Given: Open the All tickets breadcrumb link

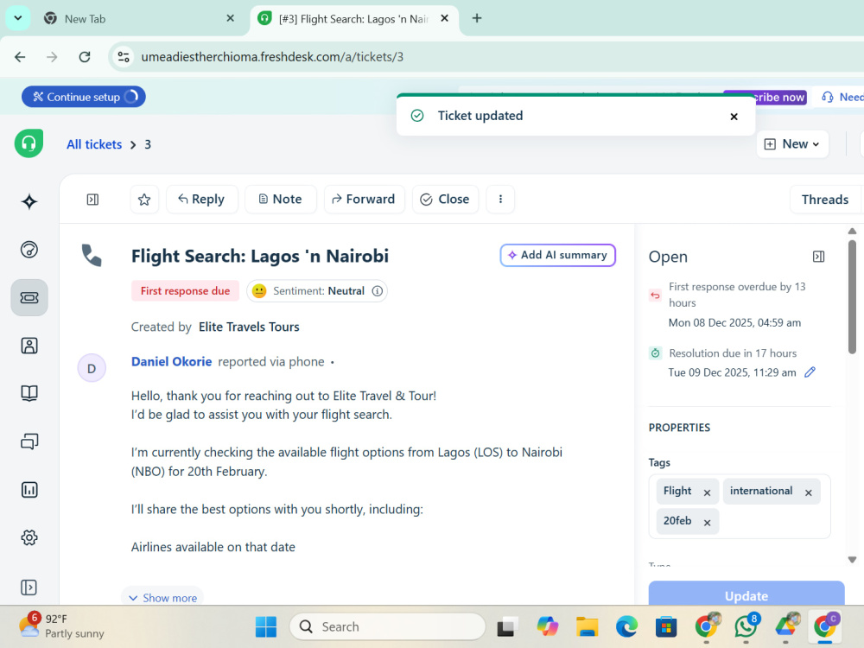Looking at the screenshot, I should point(94,144).
